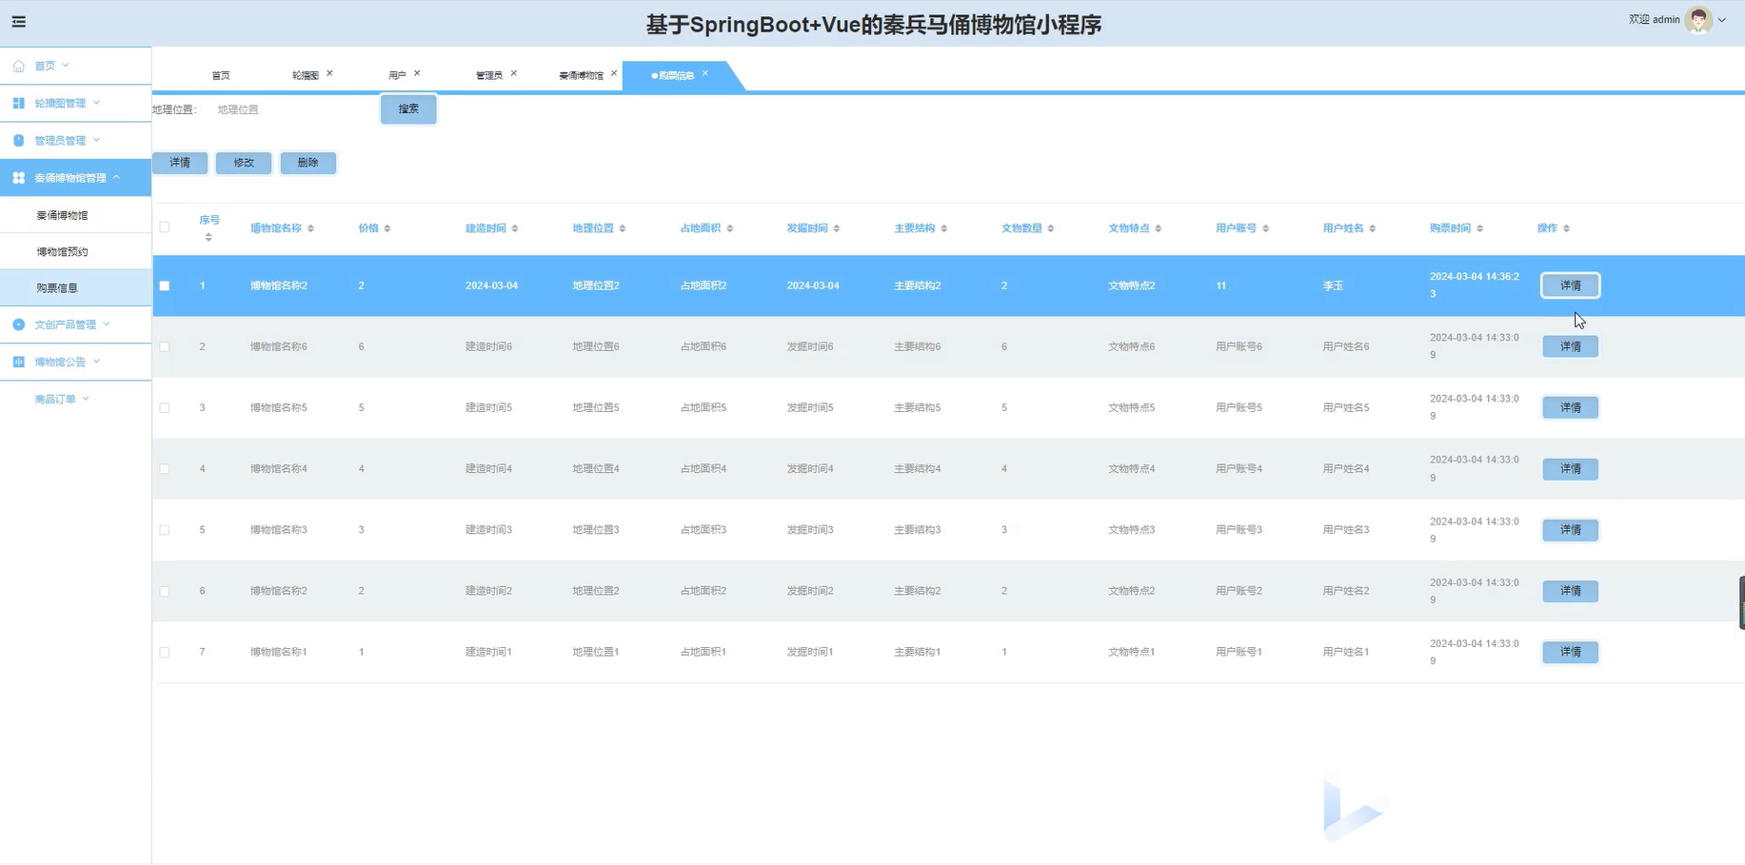This screenshot has height=865, width=1745.
Task: Close the 用户 tab
Action: [417, 73]
